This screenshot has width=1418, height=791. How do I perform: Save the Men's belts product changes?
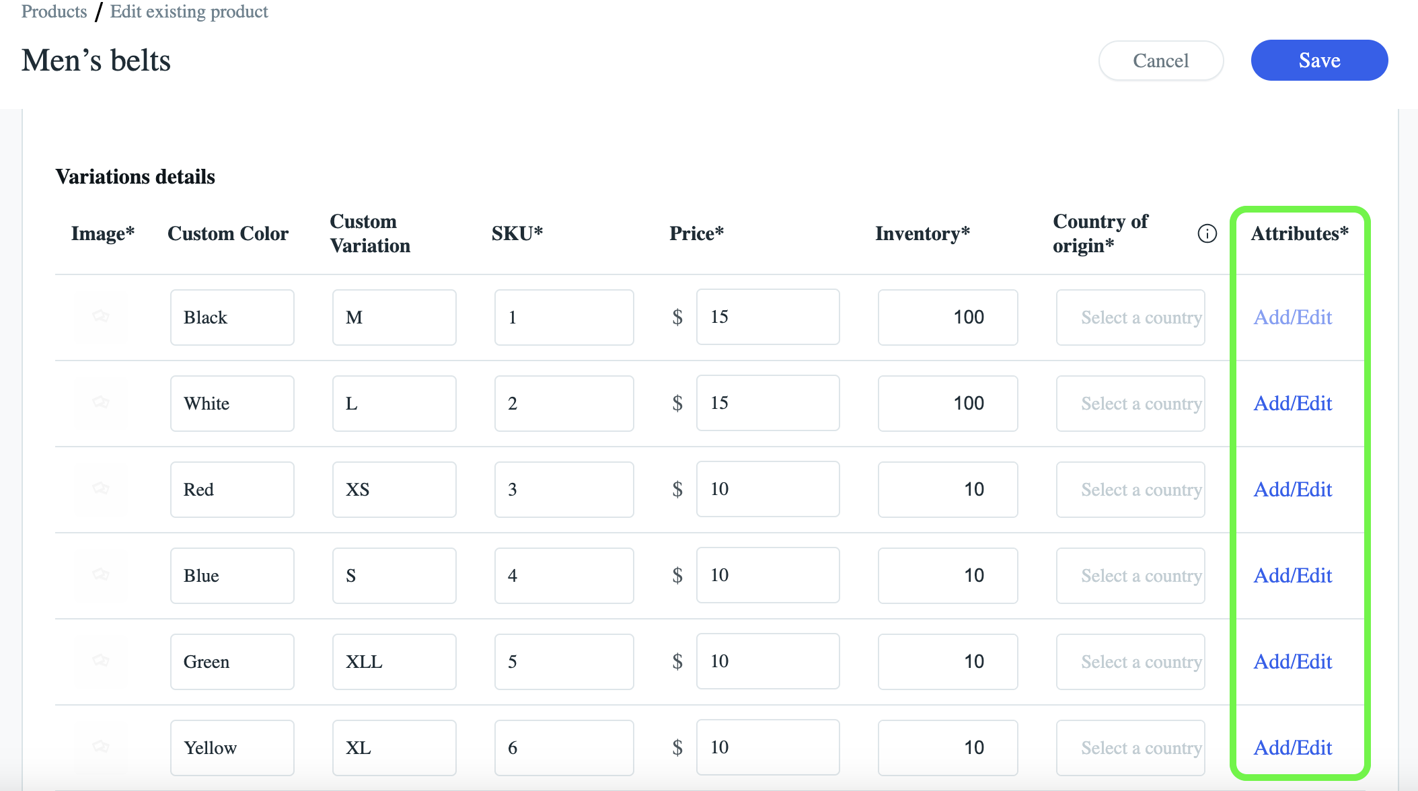point(1318,60)
